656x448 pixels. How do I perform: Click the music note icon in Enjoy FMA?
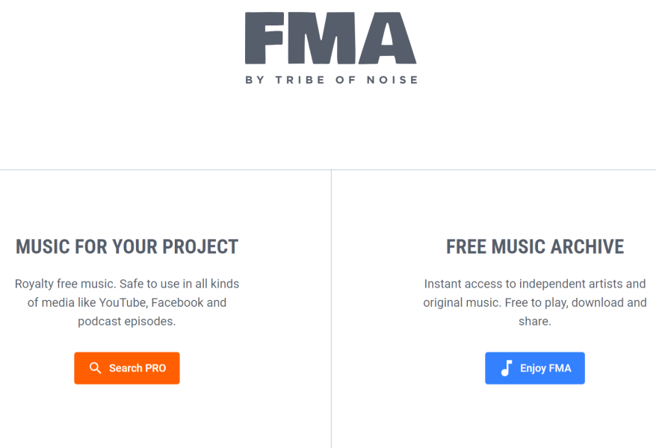(507, 368)
